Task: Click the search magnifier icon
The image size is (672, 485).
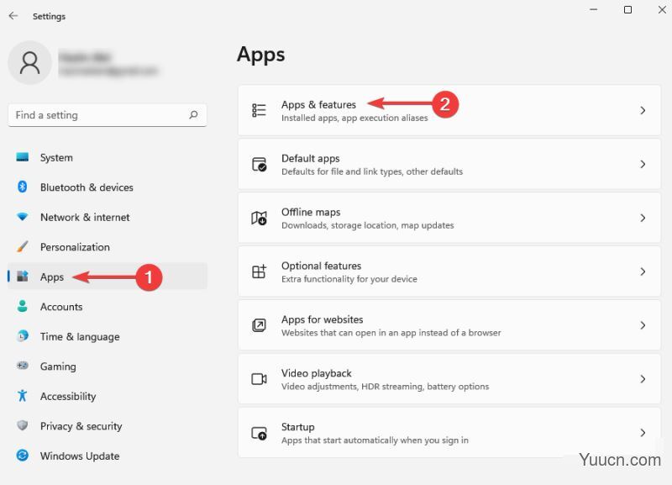Action: [194, 114]
